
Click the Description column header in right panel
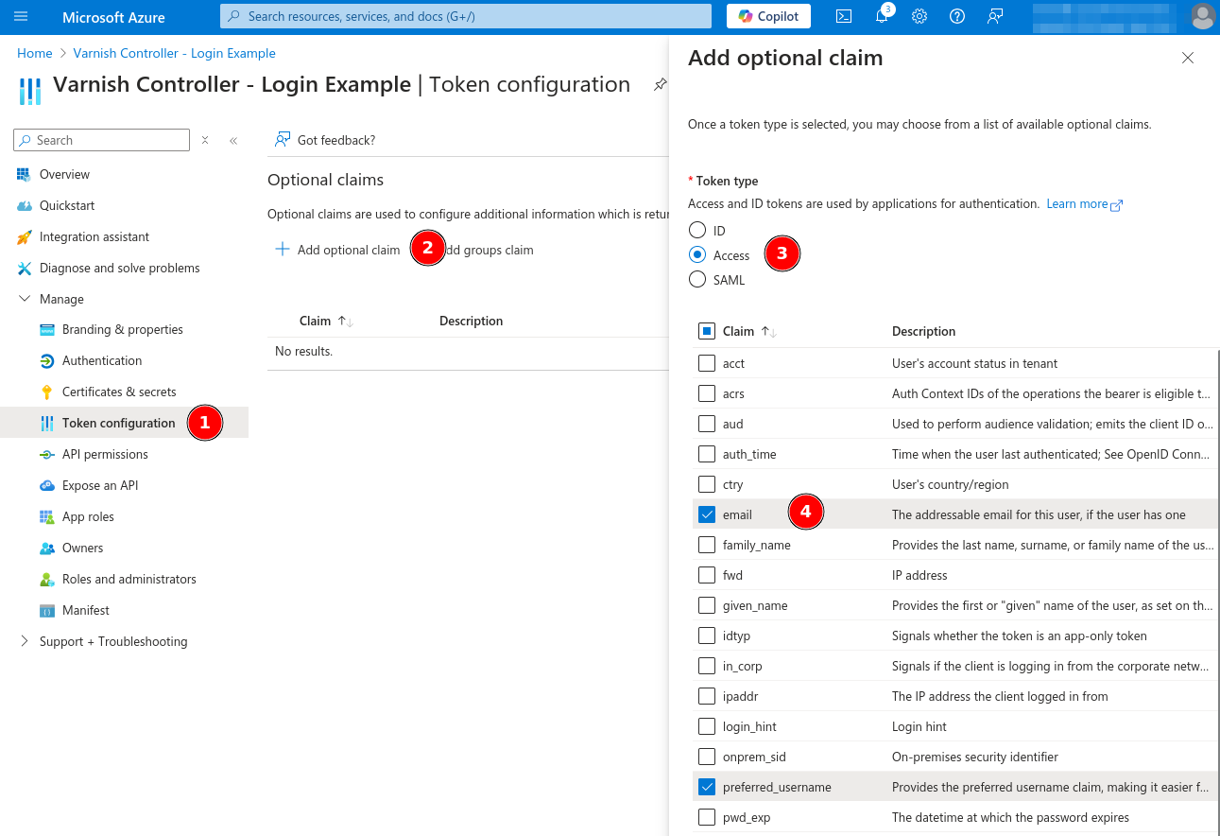923,331
